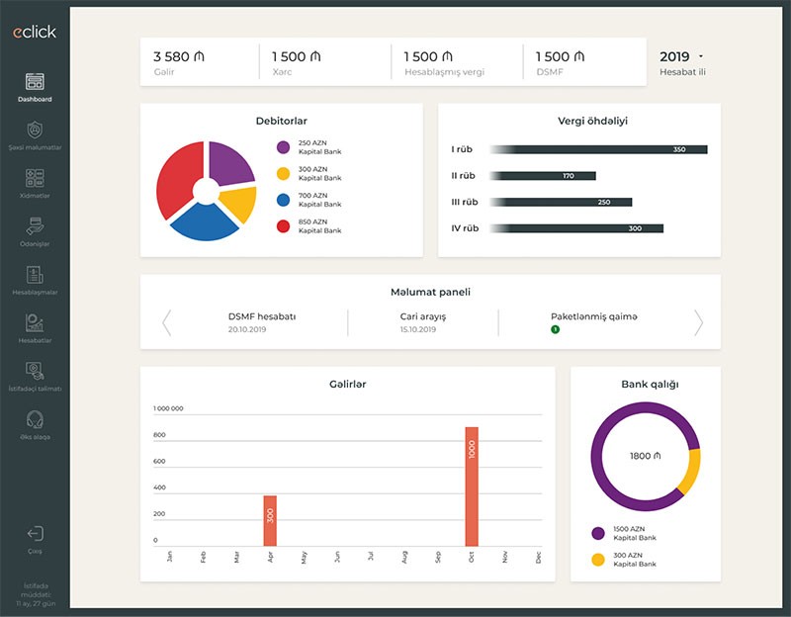Click the Hesabatlar reports icon
791x617 pixels.
point(35,323)
